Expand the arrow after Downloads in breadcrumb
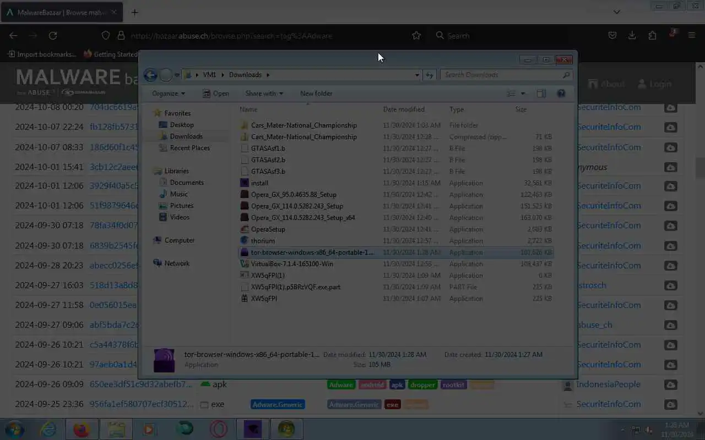This screenshot has height=440, width=705. pos(268,75)
